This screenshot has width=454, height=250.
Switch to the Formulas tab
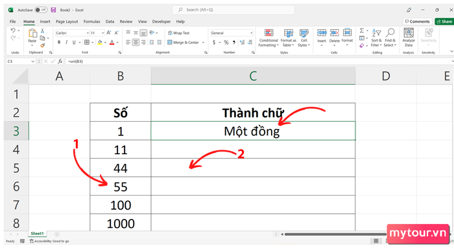coord(92,21)
